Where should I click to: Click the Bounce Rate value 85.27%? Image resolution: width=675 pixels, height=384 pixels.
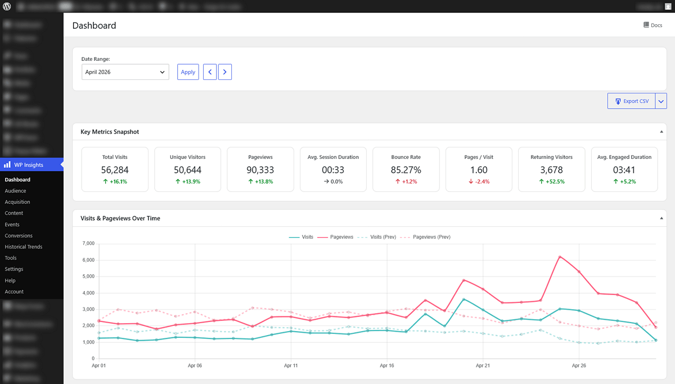pyautogui.click(x=406, y=169)
